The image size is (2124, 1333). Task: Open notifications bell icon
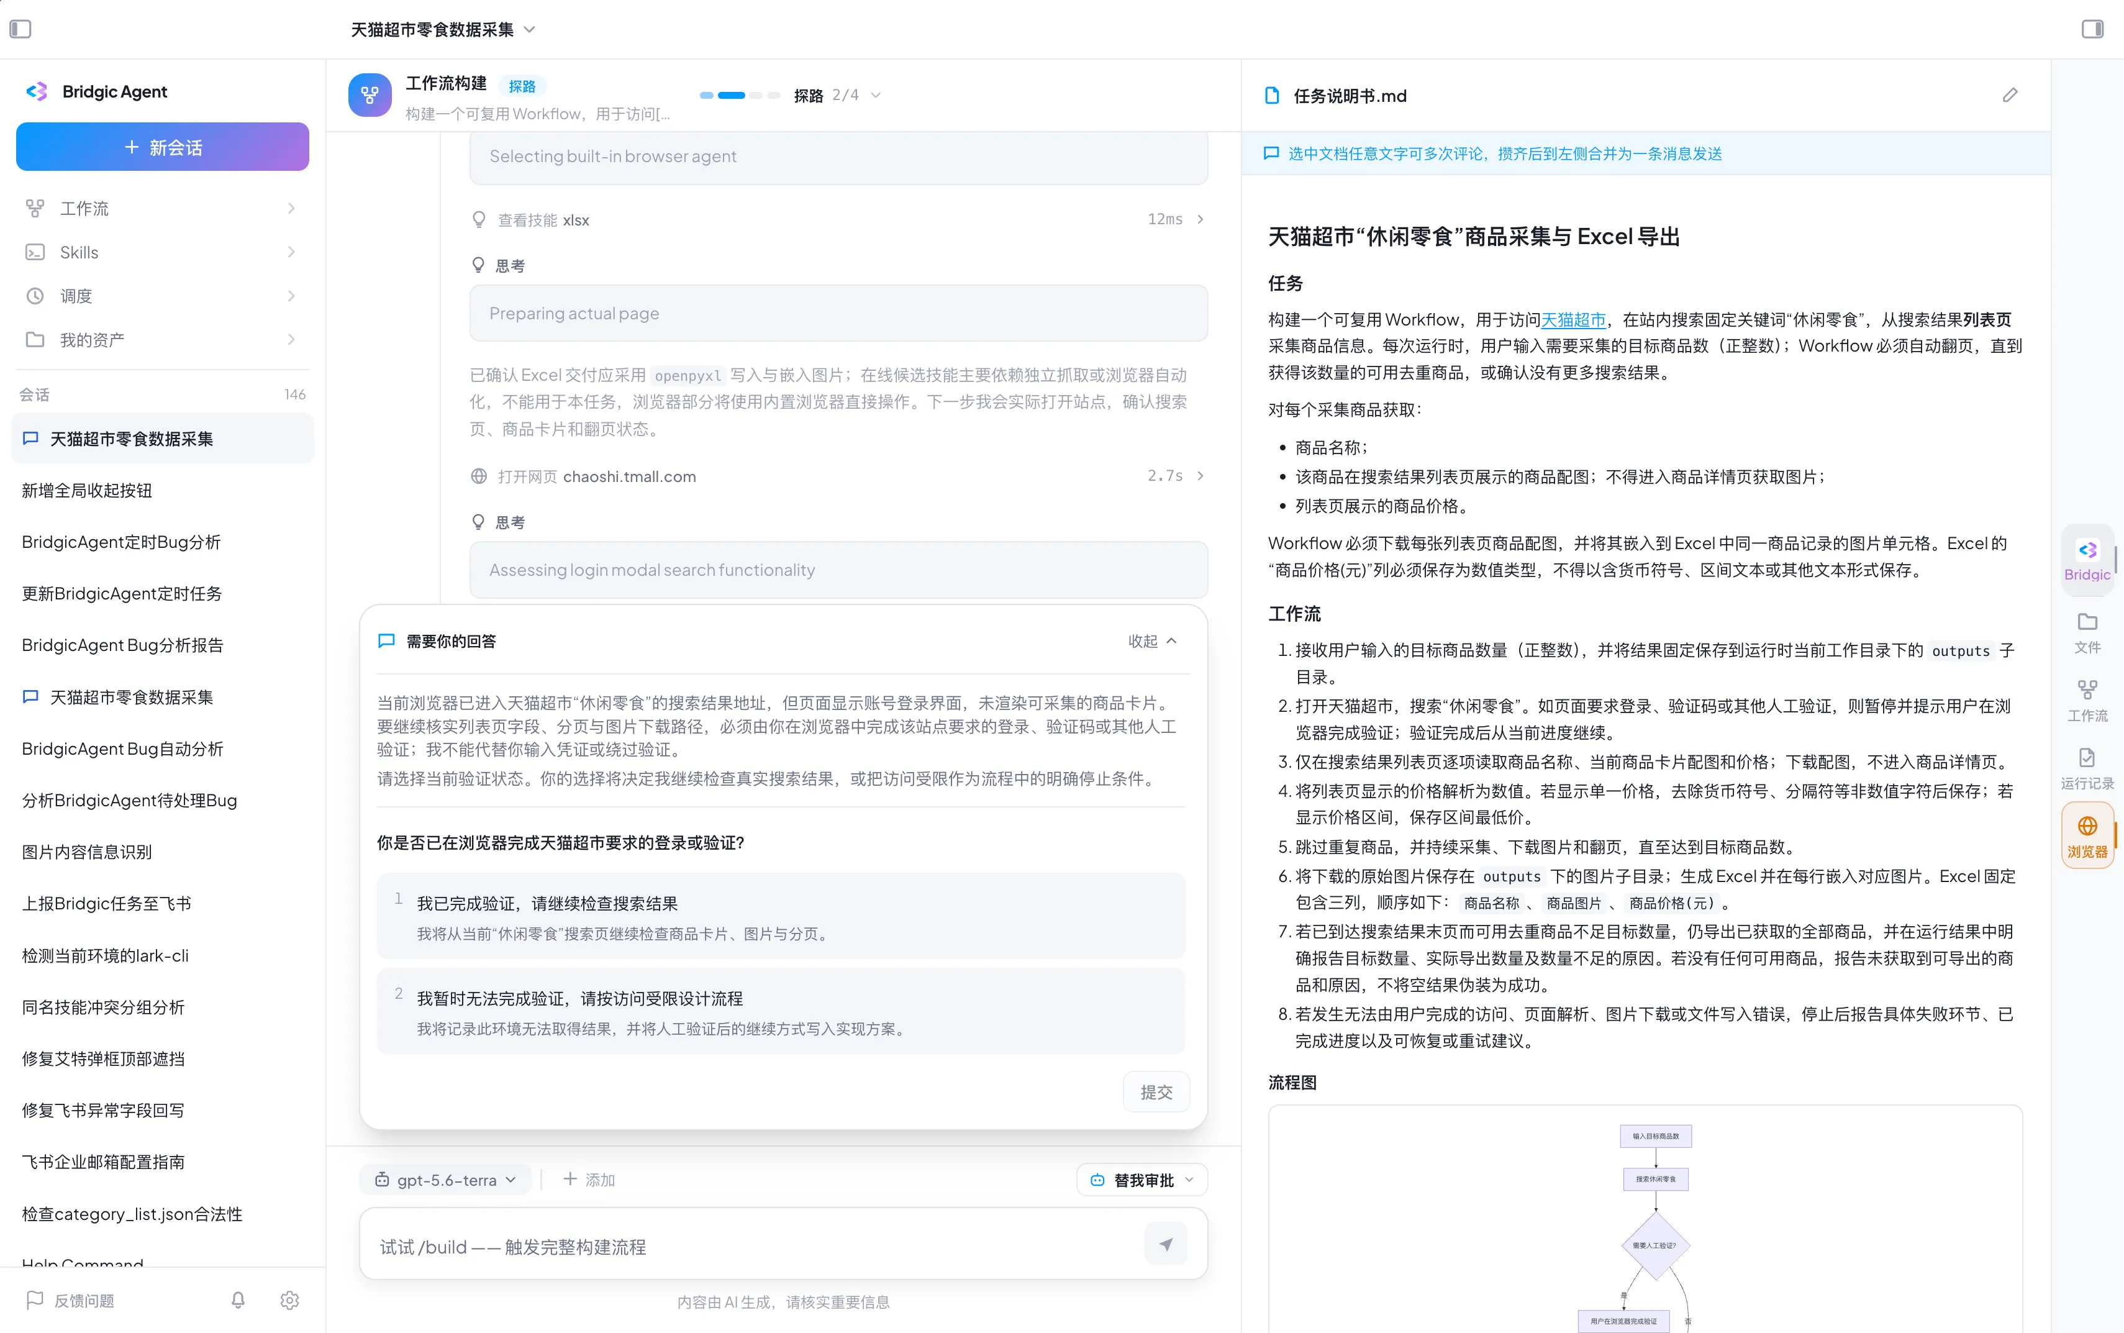tap(238, 1300)
